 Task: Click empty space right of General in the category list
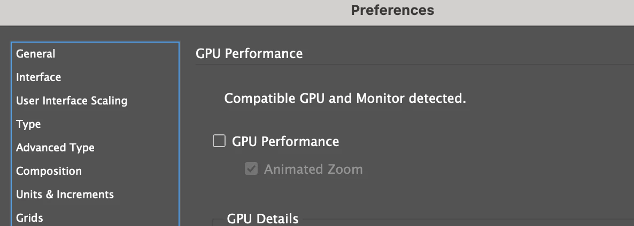point(118,54)
